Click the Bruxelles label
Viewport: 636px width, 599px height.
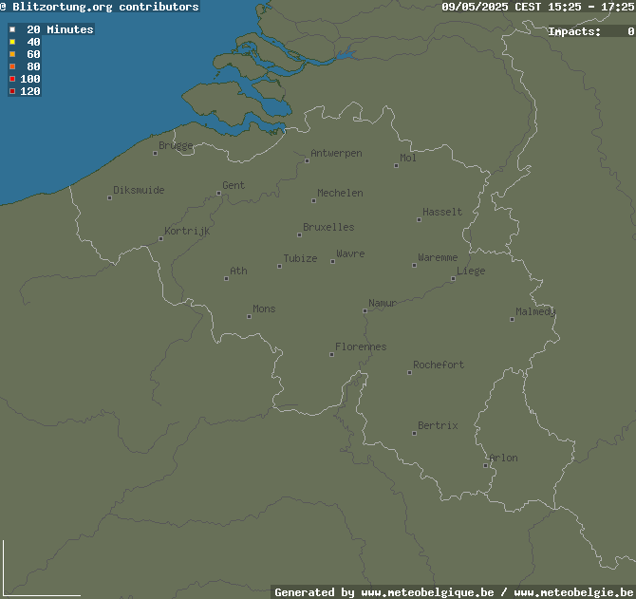328,227
